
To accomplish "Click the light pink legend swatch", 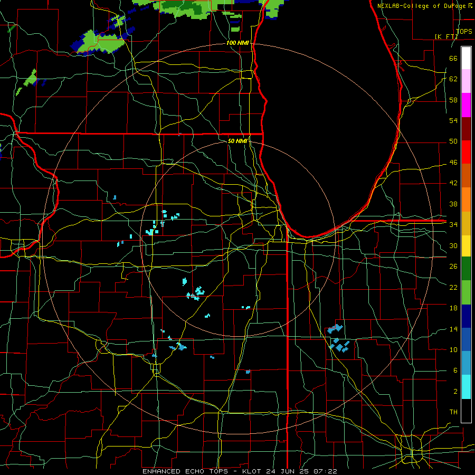I will click(x=466, y=81).
